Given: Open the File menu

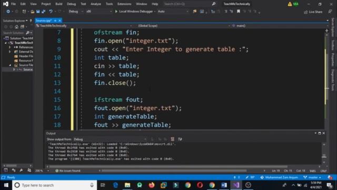Looking at the screenshot, I should point(13,4).
